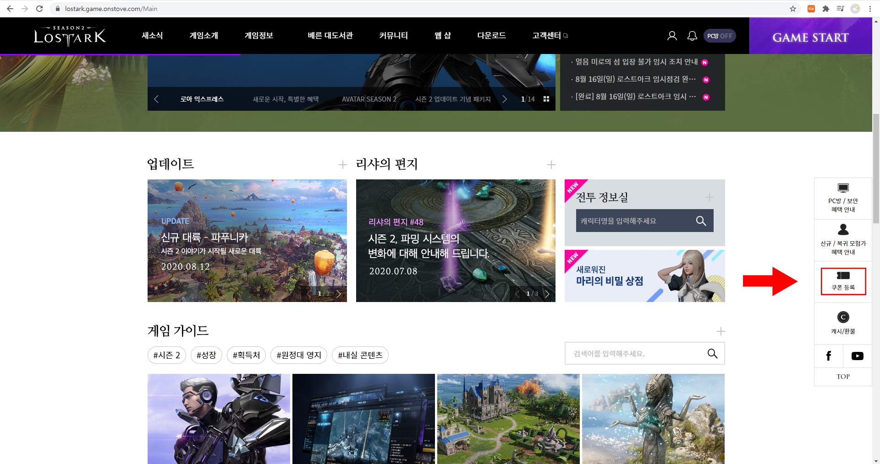Open the 다운로드 menu

coord(492,36)
